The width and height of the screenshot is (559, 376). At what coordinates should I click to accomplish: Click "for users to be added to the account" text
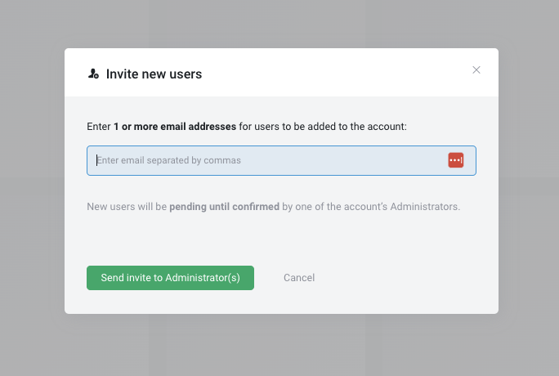coord(323,127)
